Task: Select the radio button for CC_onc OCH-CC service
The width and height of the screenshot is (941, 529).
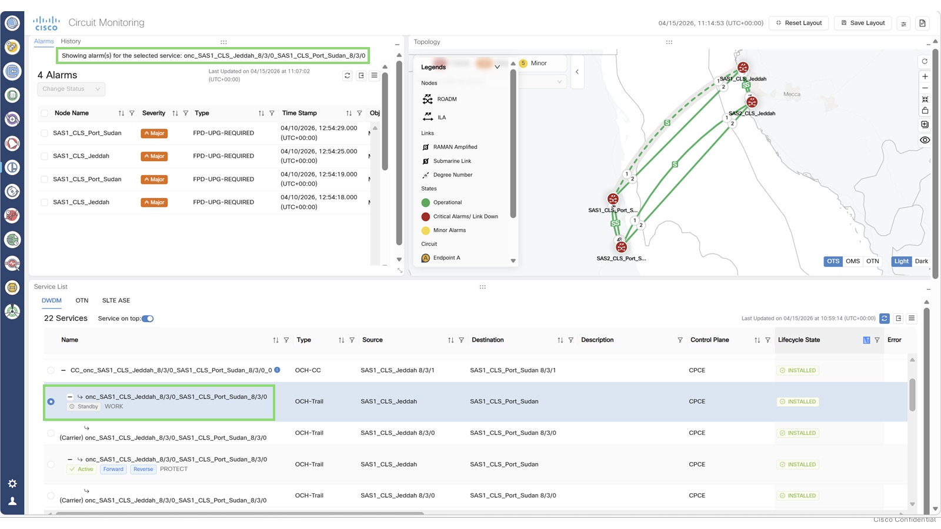Action: (51, 370)
